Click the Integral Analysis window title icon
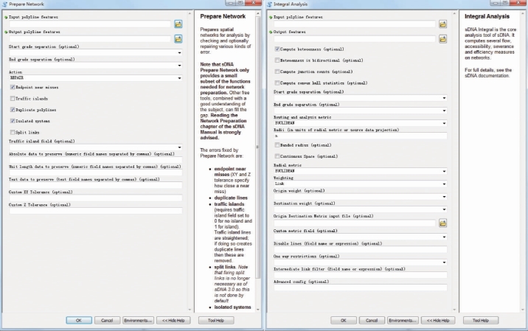The image size is (528, 331). [x=269, y=4]
